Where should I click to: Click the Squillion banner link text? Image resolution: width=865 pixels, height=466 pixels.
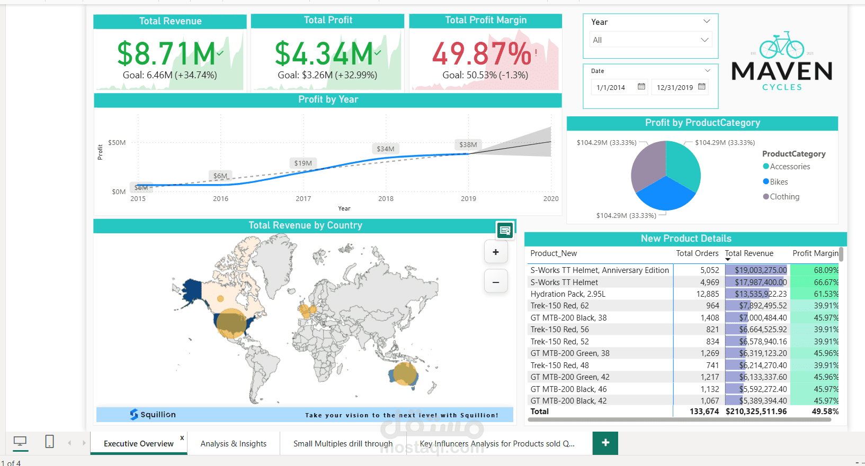pos(402,415)
